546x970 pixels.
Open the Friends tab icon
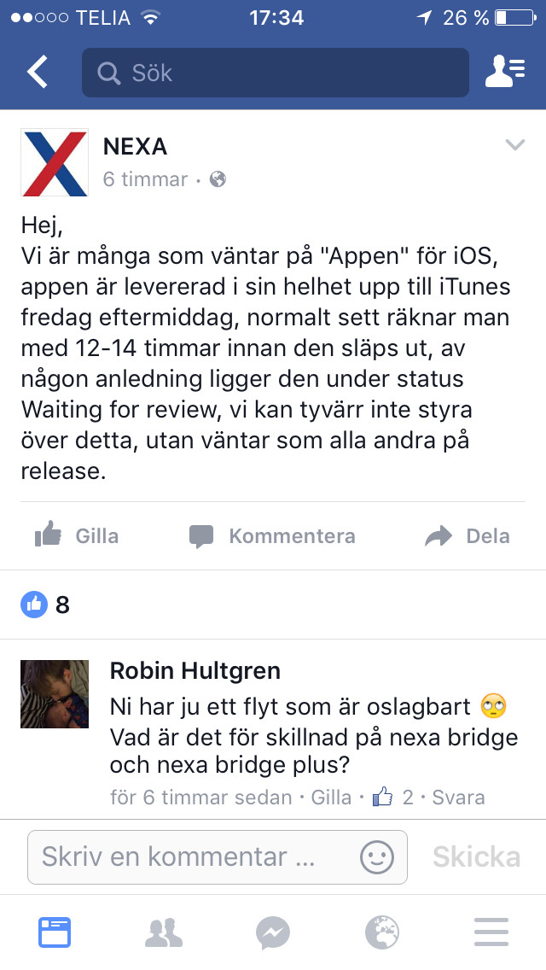pos(164,933)
